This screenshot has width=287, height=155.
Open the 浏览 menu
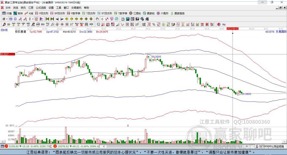16,8
